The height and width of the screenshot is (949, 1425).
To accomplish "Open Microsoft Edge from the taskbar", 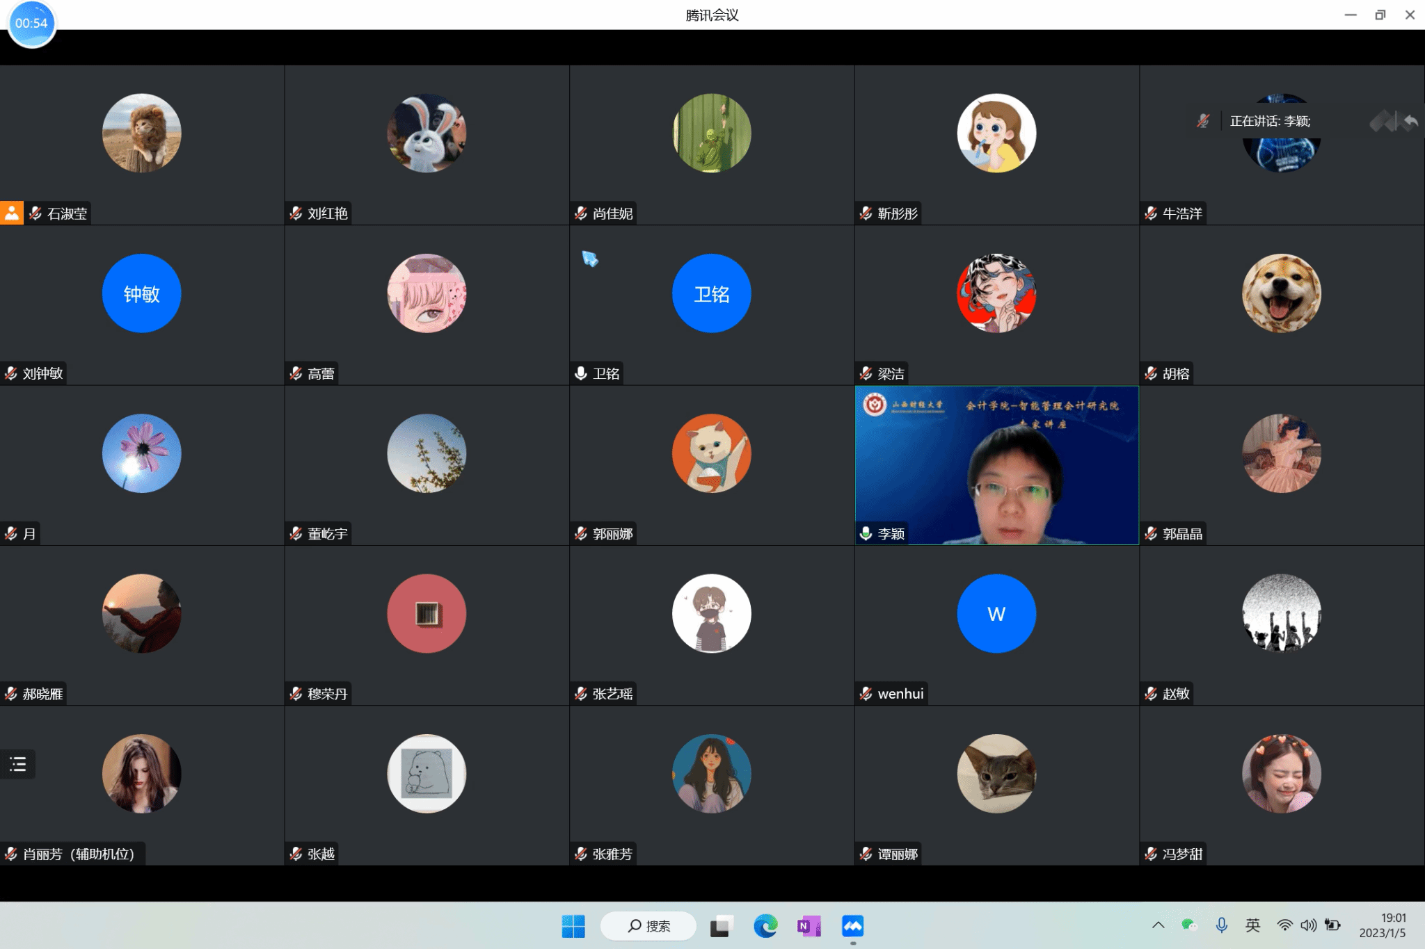I will click(765, 926).
